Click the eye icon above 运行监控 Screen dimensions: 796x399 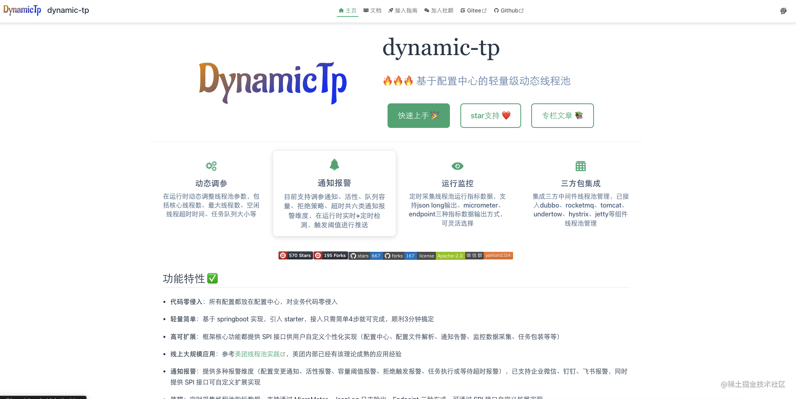pyautogui.click(x=458, y=166)
